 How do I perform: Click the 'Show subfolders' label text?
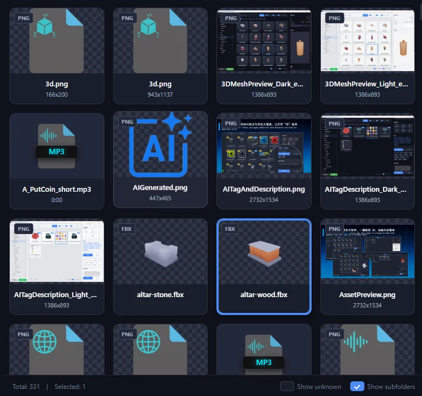391,387
